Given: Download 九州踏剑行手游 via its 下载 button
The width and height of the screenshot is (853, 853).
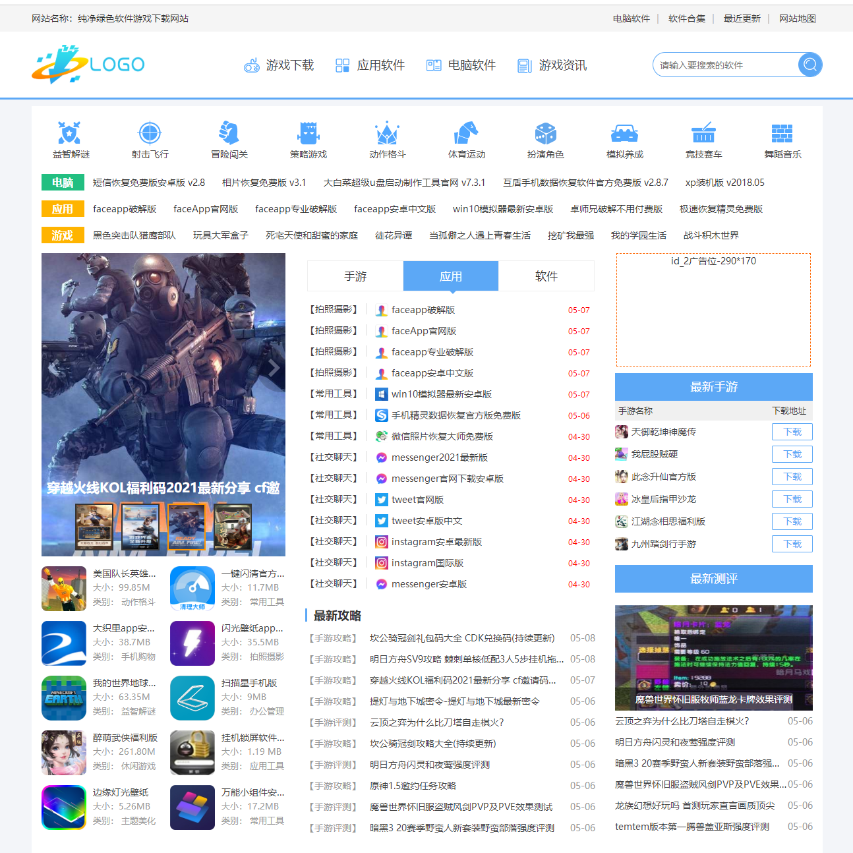Looking at the screenshot, I should [792, 544].
